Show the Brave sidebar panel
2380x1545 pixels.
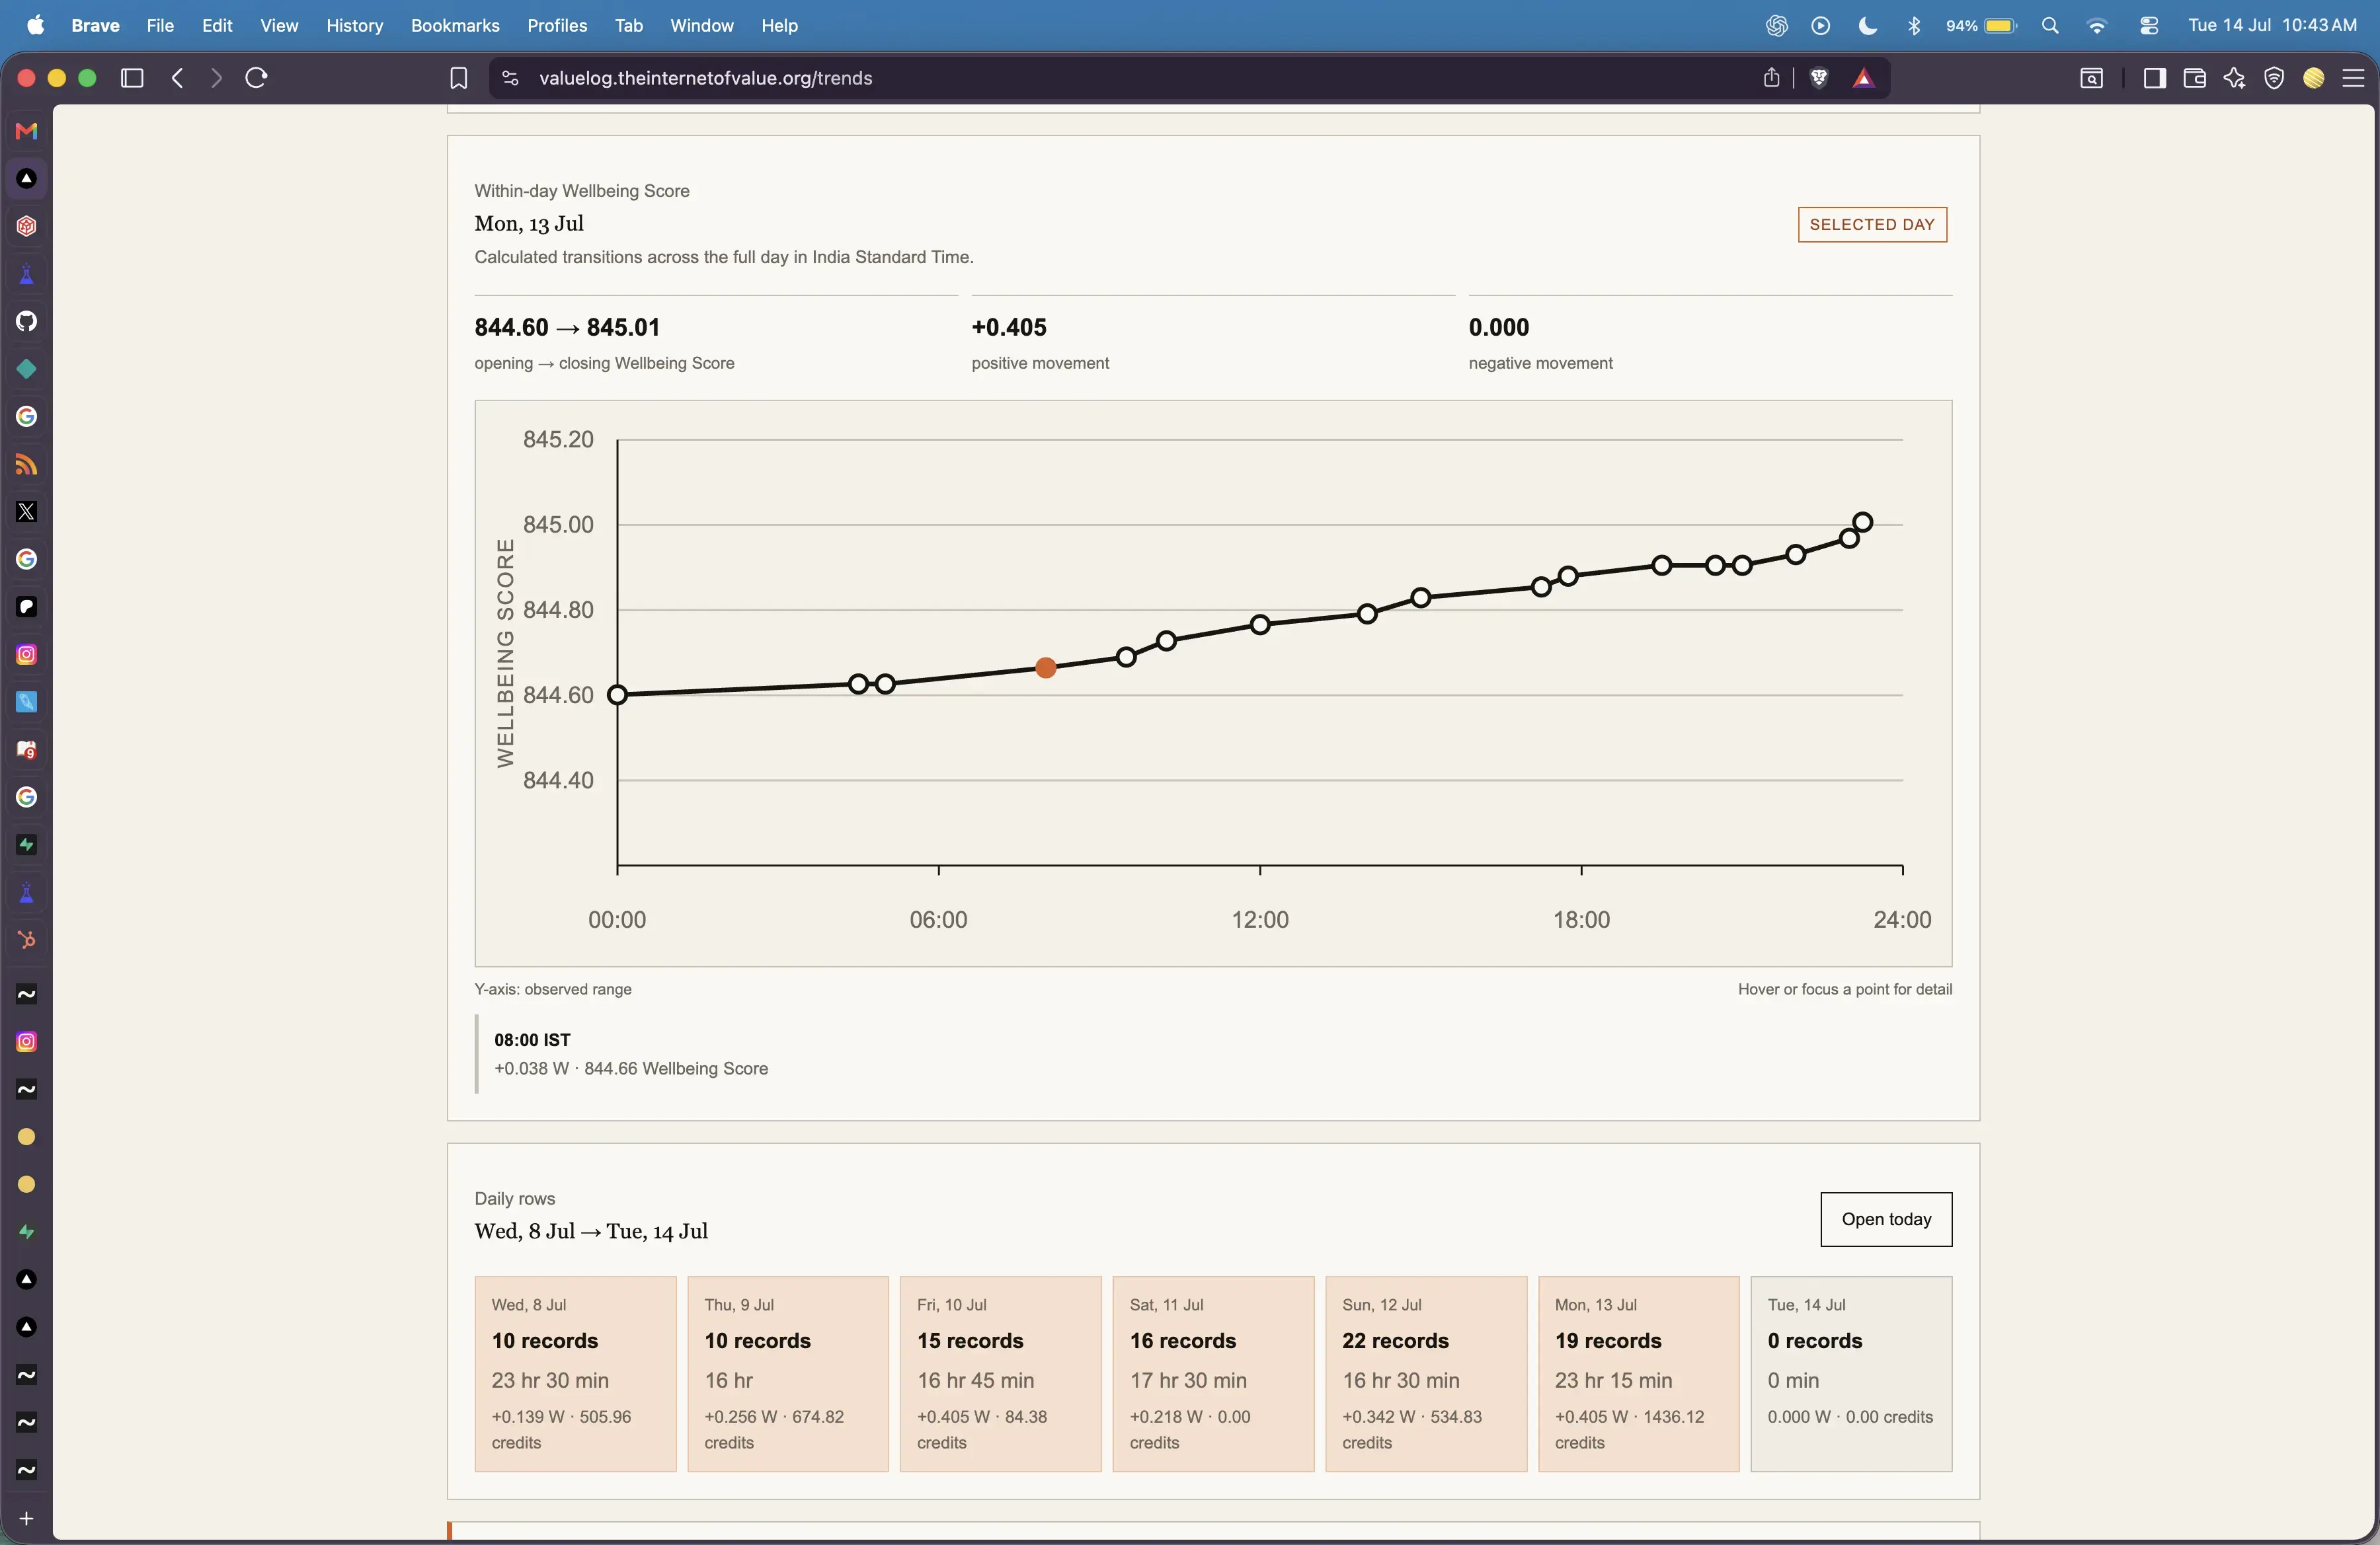click(2155, 78)
